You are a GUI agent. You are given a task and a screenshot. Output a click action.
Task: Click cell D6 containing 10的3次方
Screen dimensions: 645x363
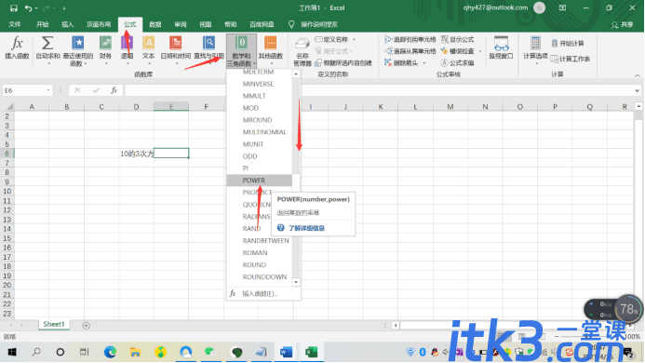[136, 154]
